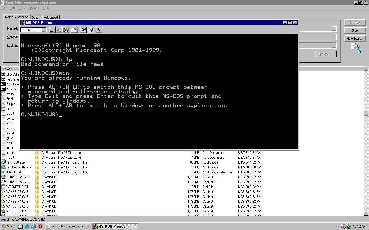Viewport: 369px width, 230px height.
Task: Select DRIVER12.CAB in the results list
Action: (x=15, y=177)
